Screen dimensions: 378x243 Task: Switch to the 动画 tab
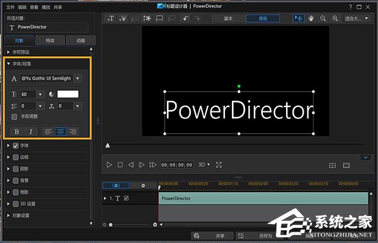point(81,40)
